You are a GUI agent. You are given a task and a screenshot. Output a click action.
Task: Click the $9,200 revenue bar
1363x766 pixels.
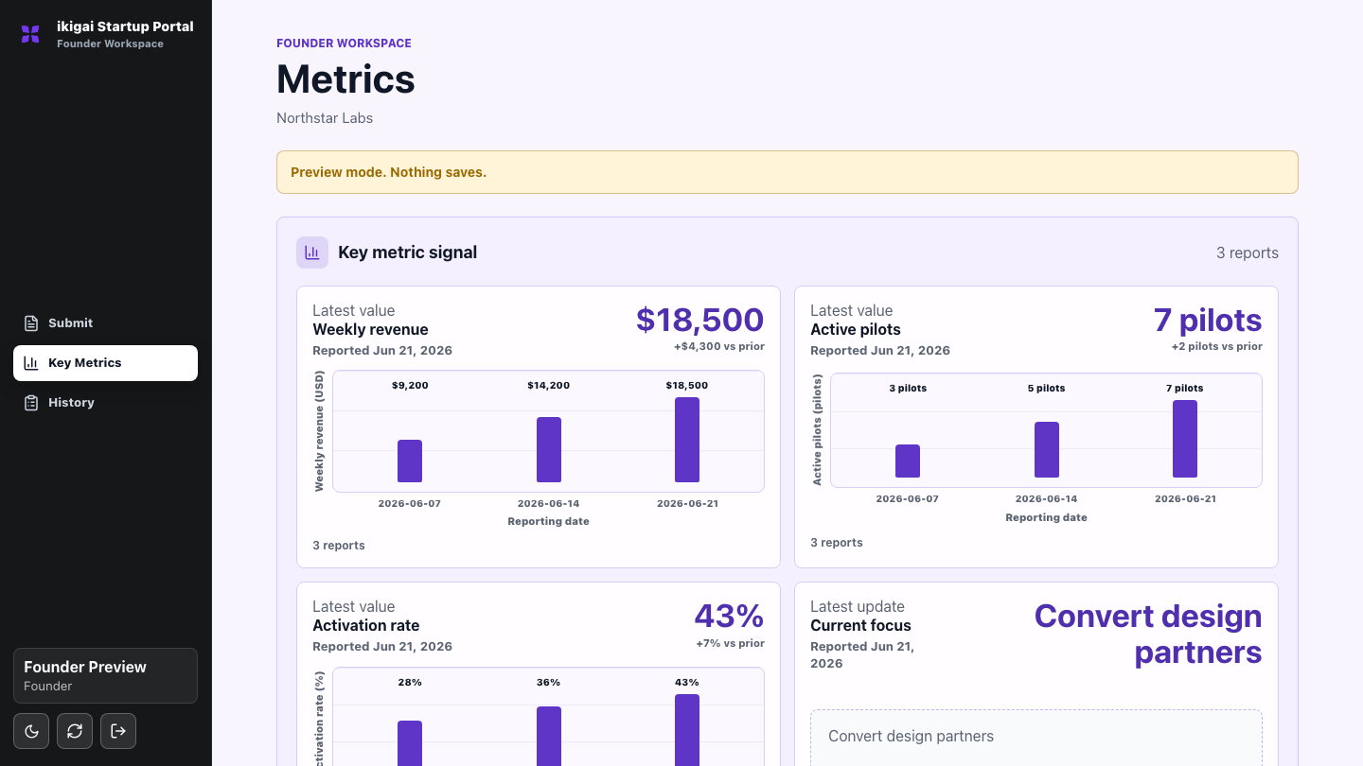pos(410,461)
